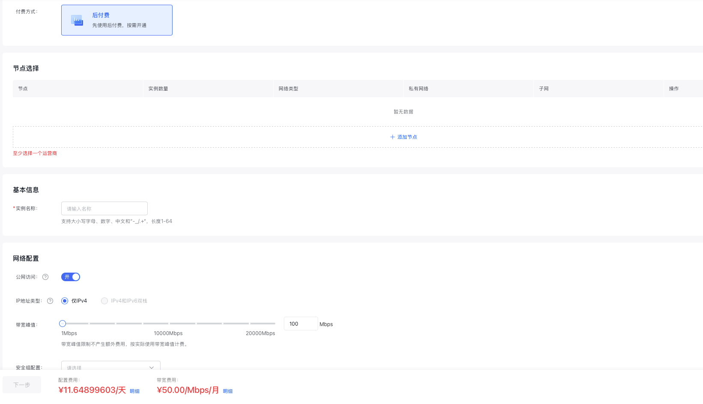Expand the 安全组配置 dropdown

coord(110,367)
